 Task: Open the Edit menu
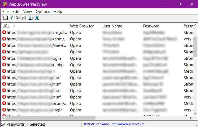pyautogui.click(x=16, y=12)
